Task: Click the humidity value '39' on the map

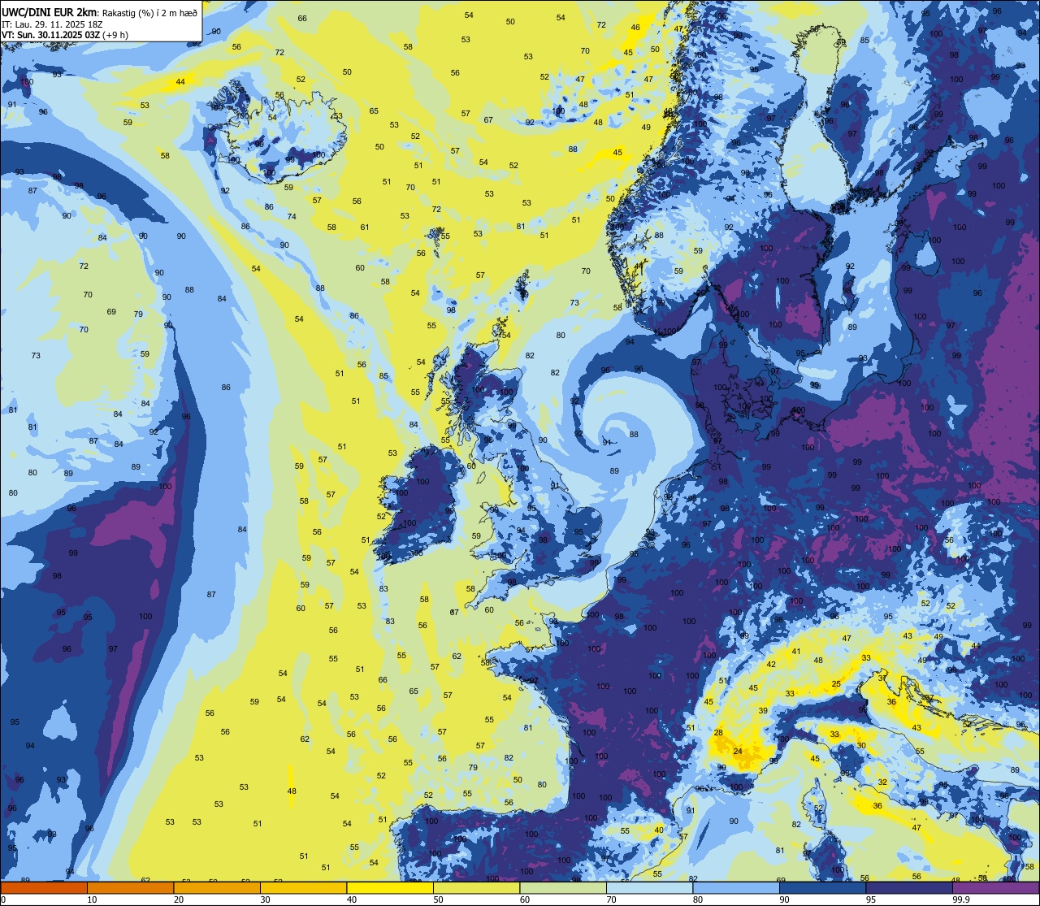Action: click(x=763, y=710)
